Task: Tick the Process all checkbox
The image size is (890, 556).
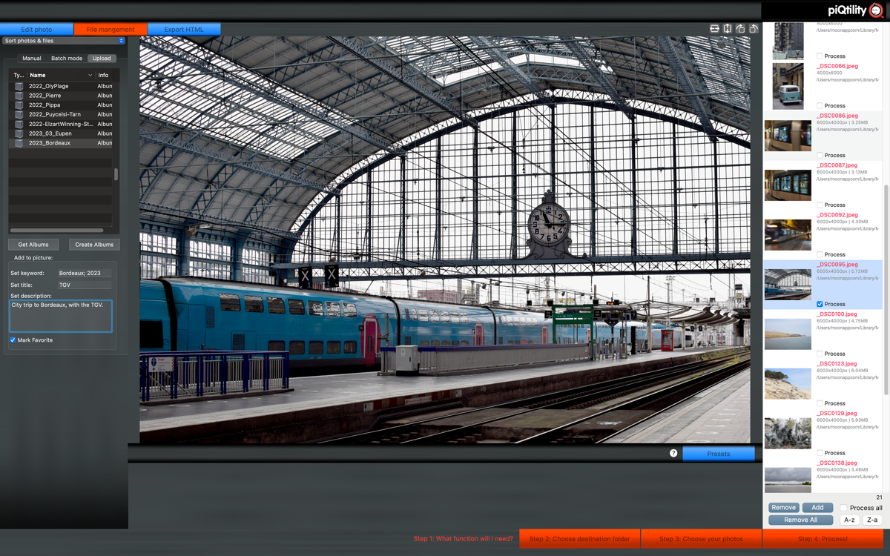Action: [x=843, y=508]
